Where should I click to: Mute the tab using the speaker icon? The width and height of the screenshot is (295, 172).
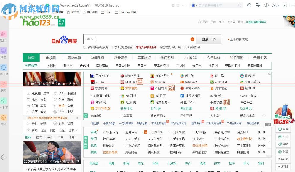[266, 5]
